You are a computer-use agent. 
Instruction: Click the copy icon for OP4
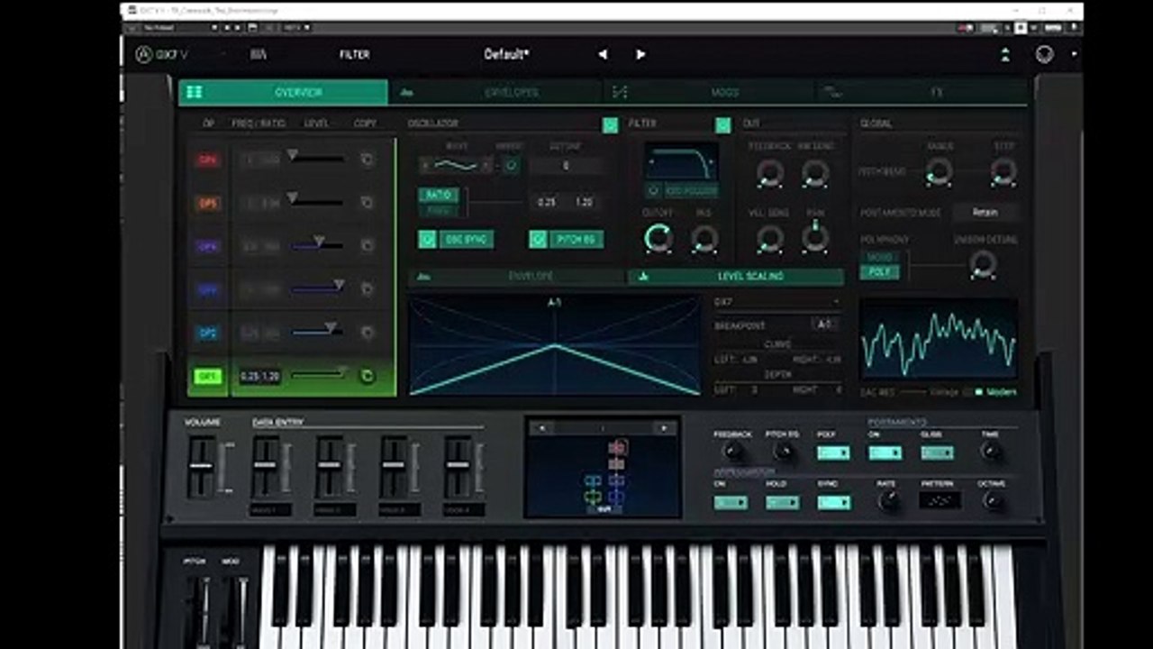pos(367,245)
